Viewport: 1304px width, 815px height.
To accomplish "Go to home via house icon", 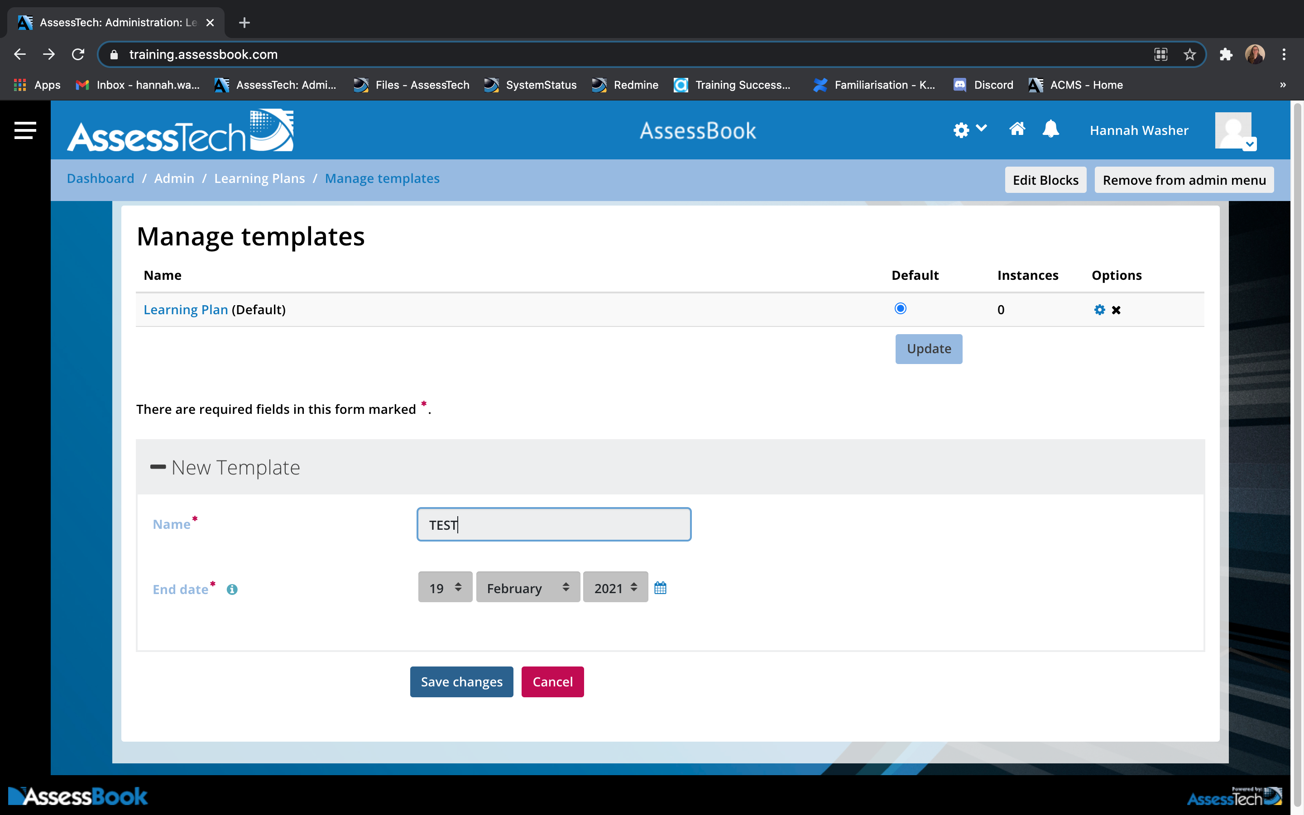I will [x=1017, y=129].
